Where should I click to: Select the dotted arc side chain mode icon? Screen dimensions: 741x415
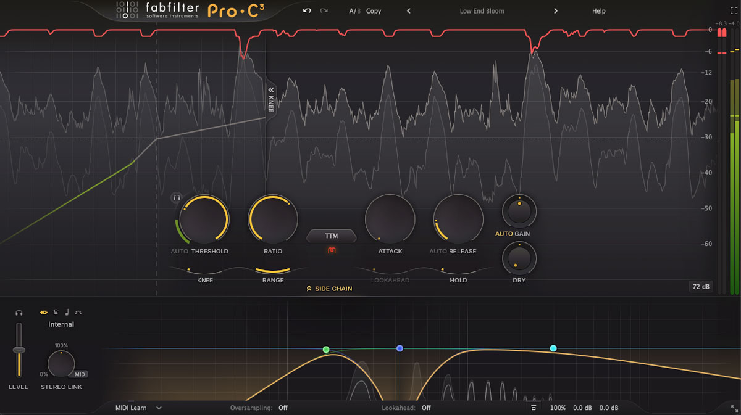78,313
